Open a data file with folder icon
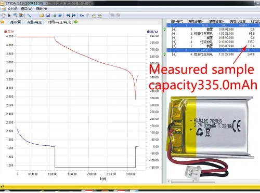Viewport: 260px width, 193px height. tap(42, 16)
